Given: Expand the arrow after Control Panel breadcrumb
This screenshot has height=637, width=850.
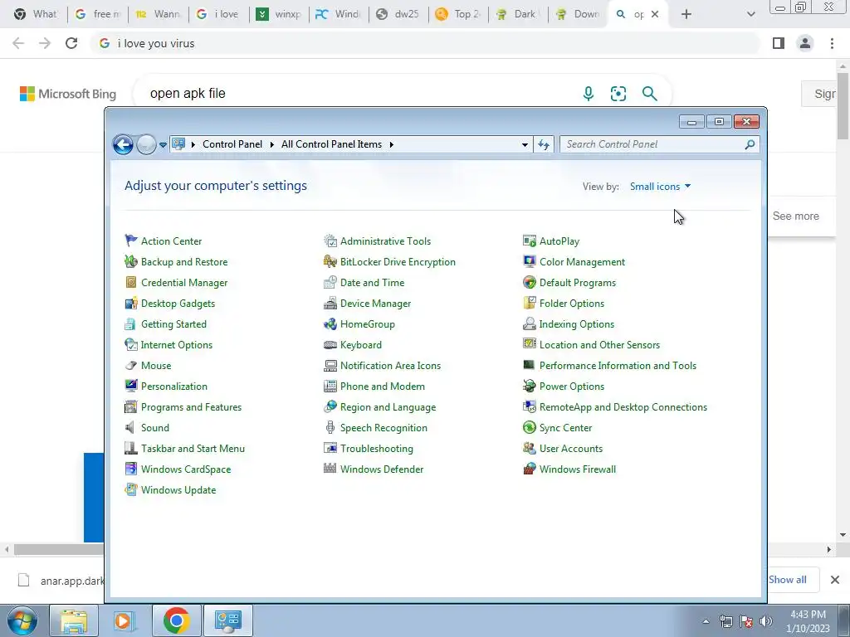Looking at the screenshot, I should (x=271, y=144).
